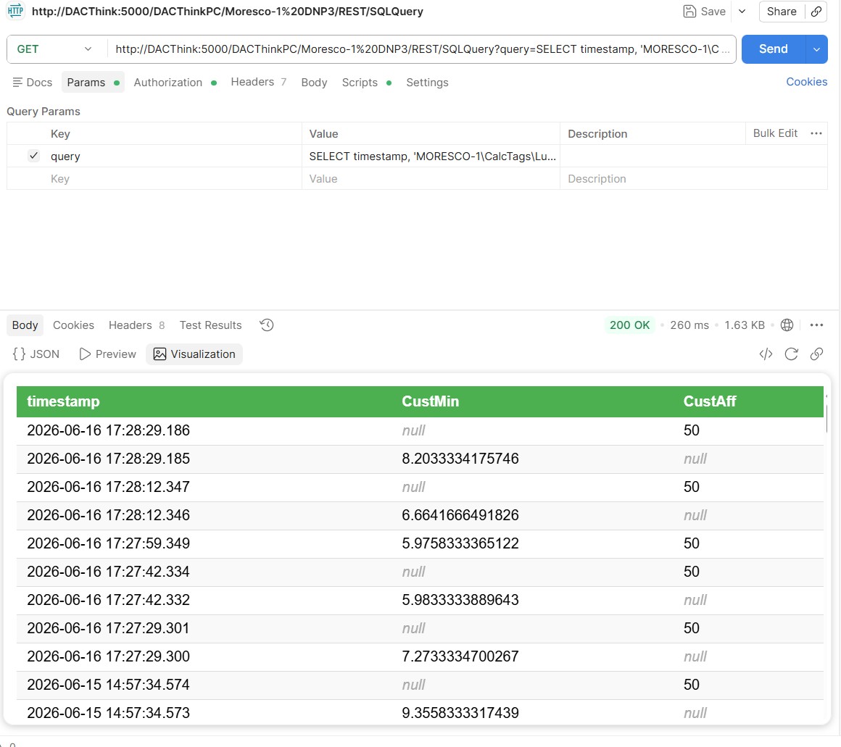The width and height of the screenshot is (841, 747).
Task: Open query params table options ellipsis
Action: click(x=816, y=133)
